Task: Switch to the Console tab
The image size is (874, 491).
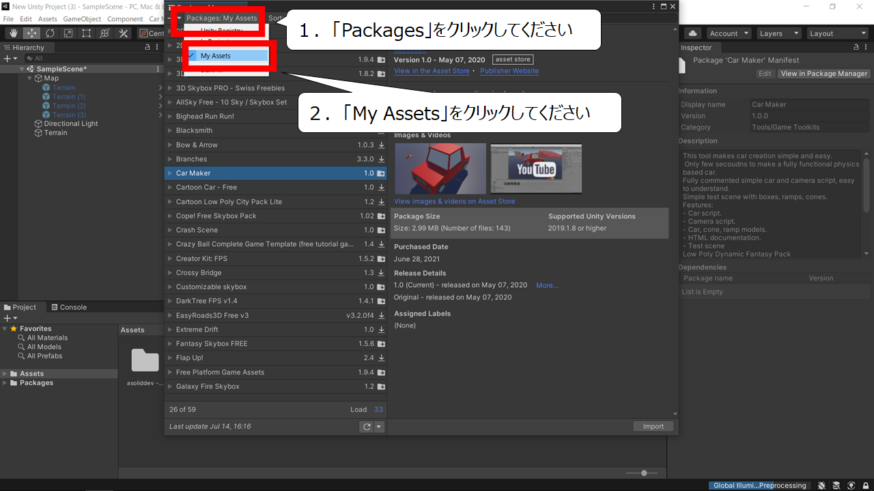Action: (x=68, y=308)
